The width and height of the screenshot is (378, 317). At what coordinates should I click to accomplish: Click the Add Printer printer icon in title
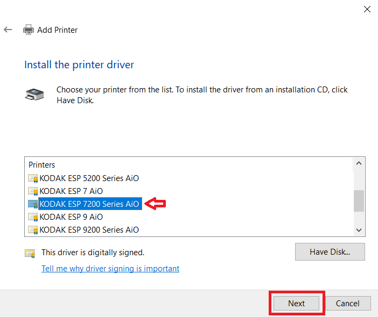click(x=28, y=30)
